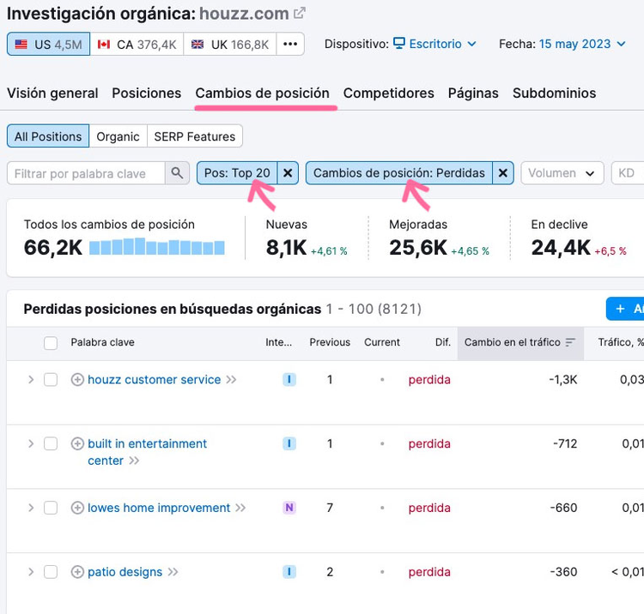Select the SERP Features toggle
The image size is (644, 614).
pos(195,136)
